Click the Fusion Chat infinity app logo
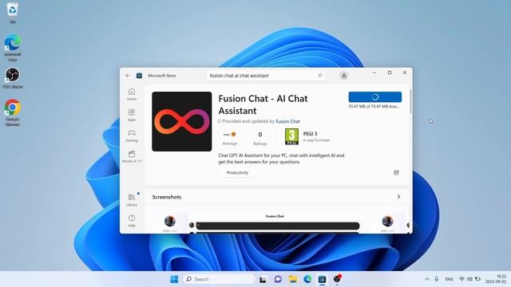 pyautogui.click(x=182, y=121)
